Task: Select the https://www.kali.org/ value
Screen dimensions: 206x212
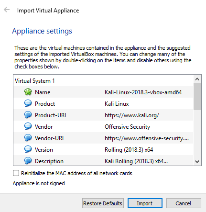Action: click(132, 115)
